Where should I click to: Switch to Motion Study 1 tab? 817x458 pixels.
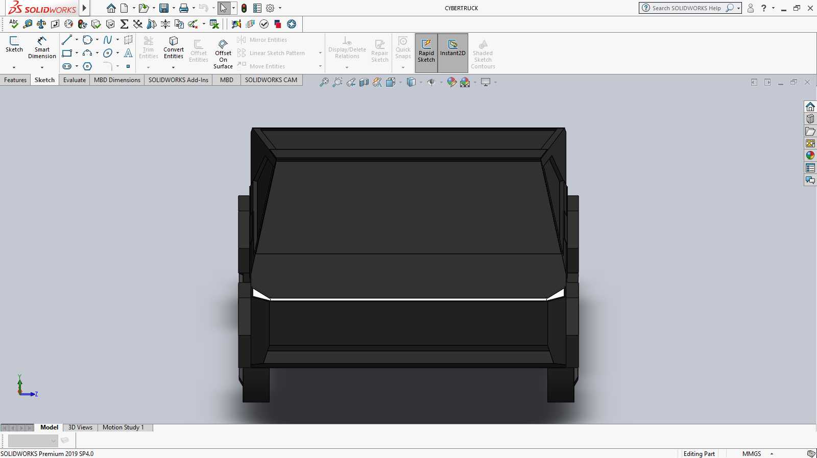tap(123, 427)
